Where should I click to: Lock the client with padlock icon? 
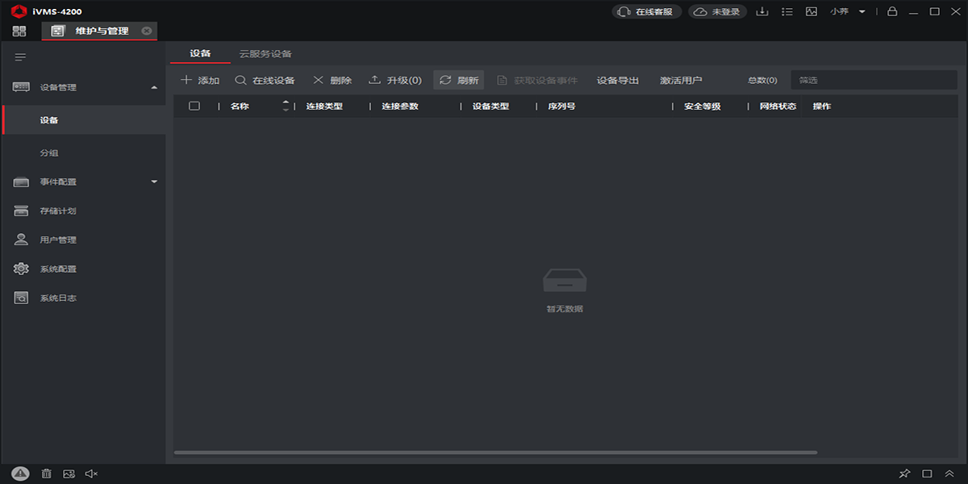click(891, 12)
